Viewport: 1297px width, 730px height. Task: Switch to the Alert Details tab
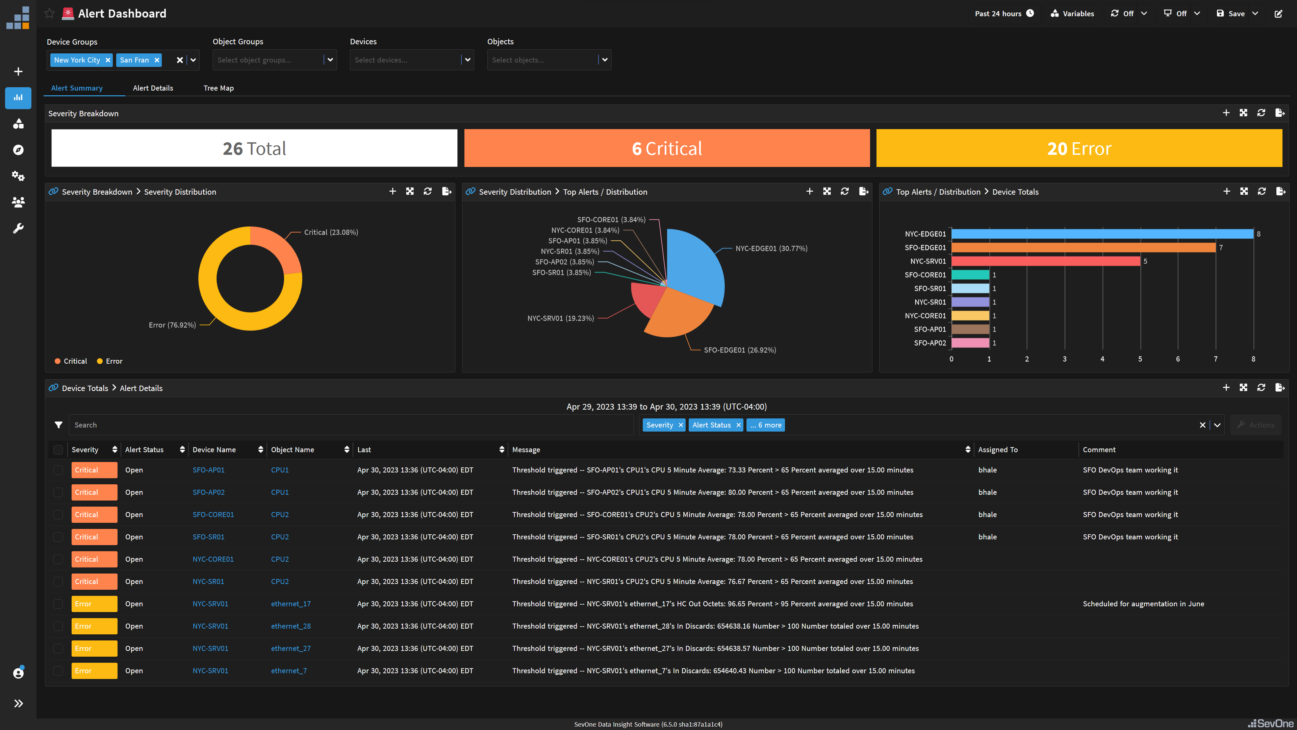tap(153, 88)
